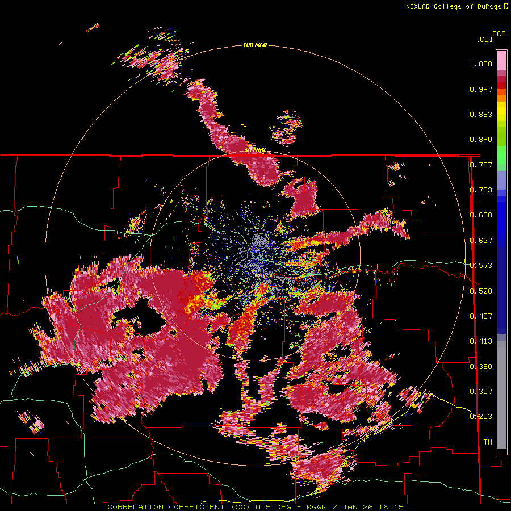Click the DCC label above the color bar
Screen dimensions: 511x511
click(x=499, y=34)
